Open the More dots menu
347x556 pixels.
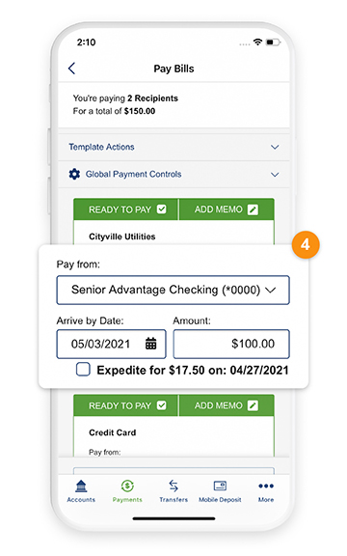266,486
